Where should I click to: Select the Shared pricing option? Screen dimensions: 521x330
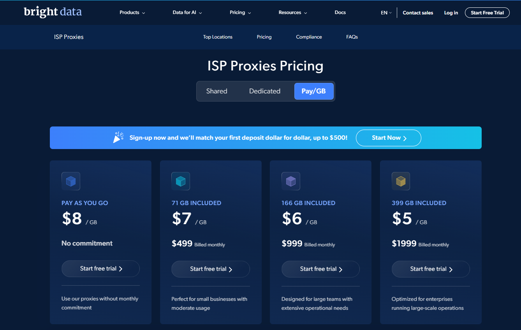coord(216,91)
